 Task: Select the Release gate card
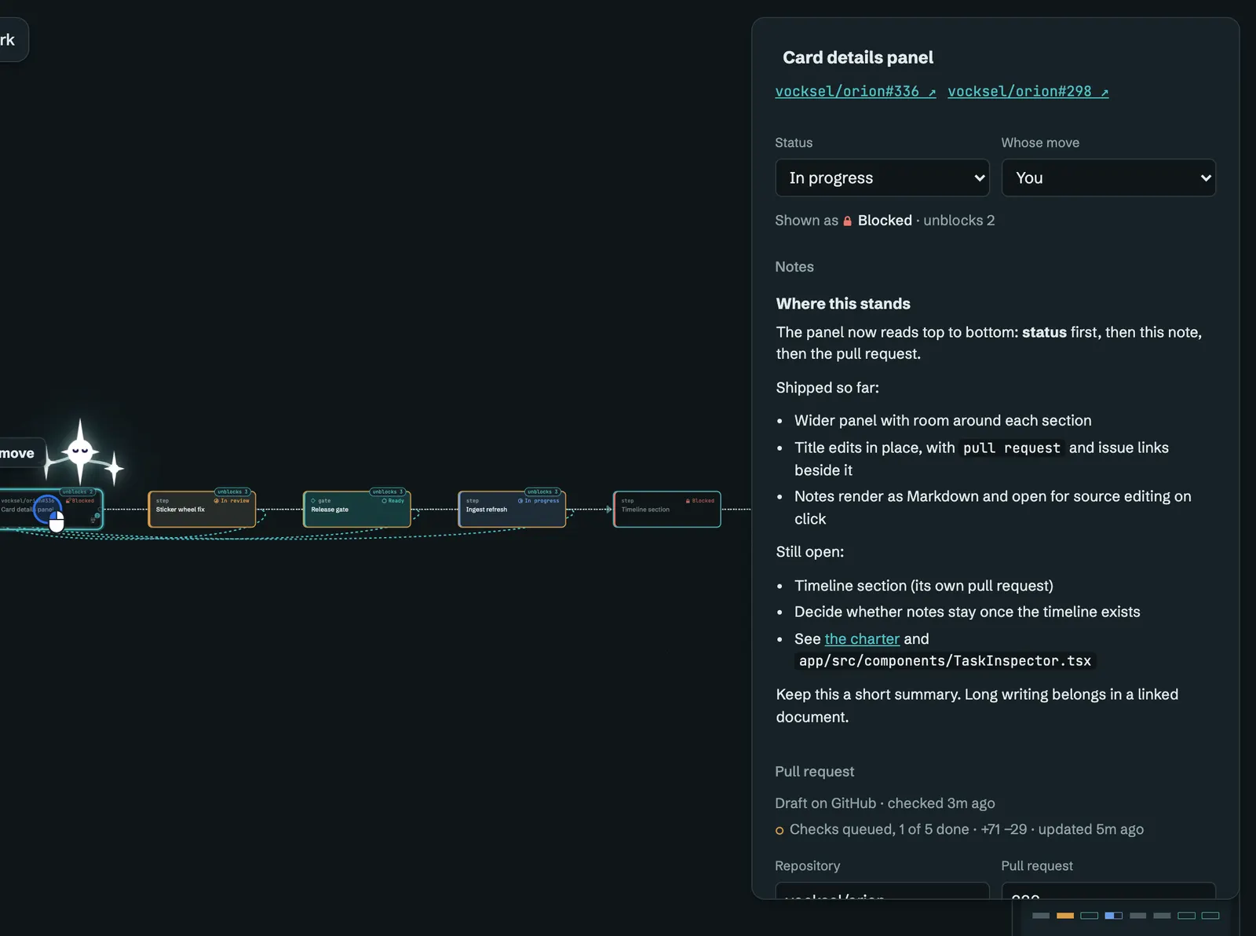(356, 509)
